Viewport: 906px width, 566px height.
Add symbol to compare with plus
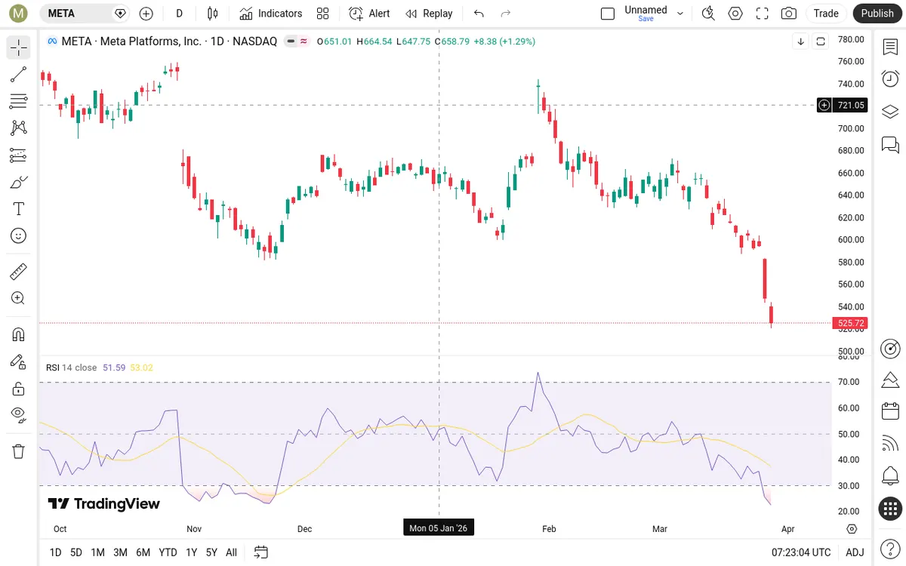[146, 13]
